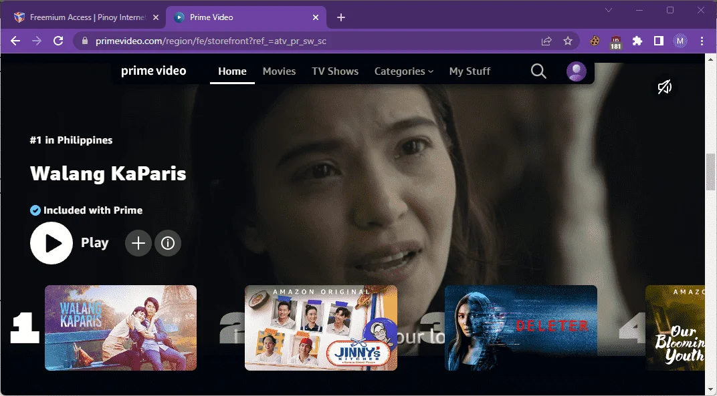Switch to the Prime Video tab

[x=245, y=17]
